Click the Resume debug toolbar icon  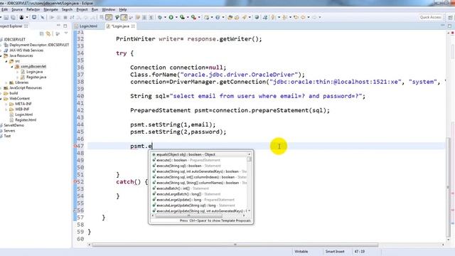[52, 17]
